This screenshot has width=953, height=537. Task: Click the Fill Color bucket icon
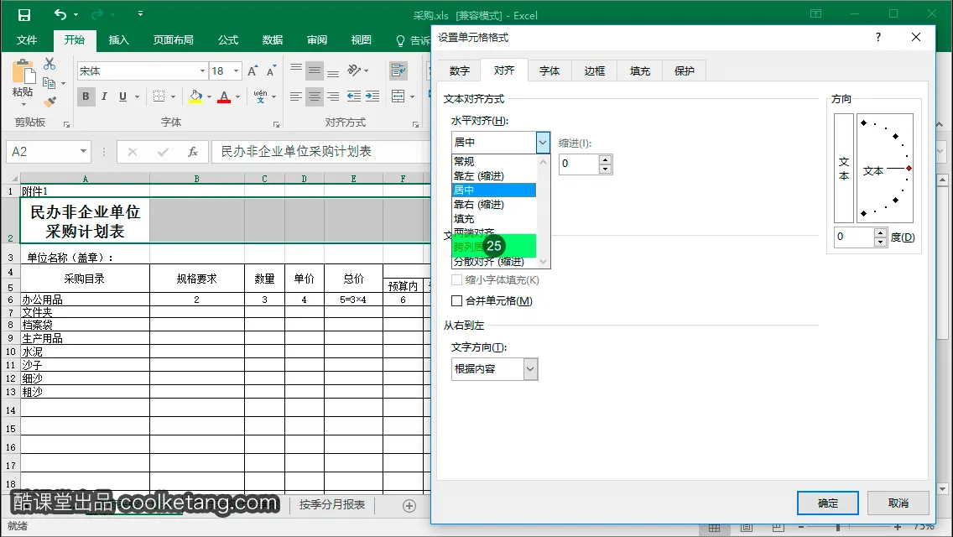(x=195, y=96)
